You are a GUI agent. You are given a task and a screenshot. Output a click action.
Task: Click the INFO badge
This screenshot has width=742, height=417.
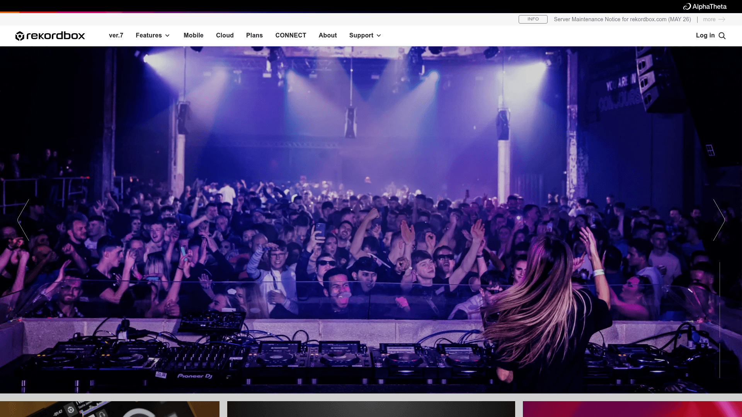click(x=533, y=19)
